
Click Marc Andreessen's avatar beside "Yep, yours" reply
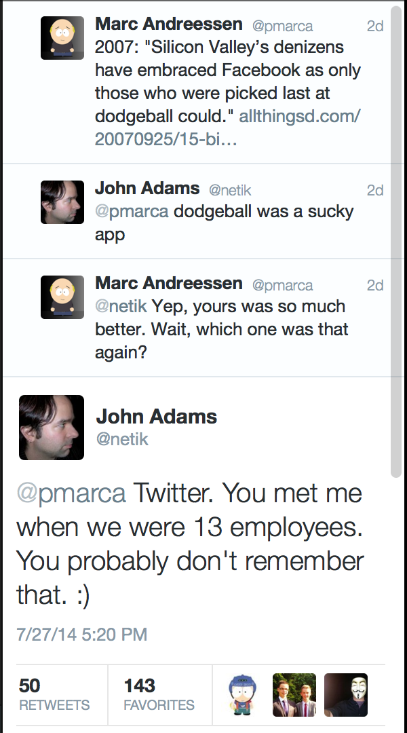tap(62, 297)
